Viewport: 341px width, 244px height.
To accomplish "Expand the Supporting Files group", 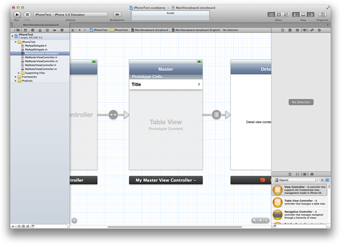I will [19, 73].
